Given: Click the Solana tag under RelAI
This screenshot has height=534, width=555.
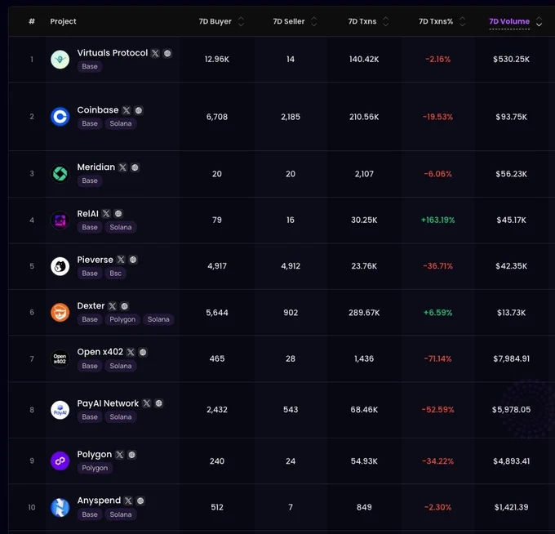Looking at the screenshot, I should (x=121, y=227).
